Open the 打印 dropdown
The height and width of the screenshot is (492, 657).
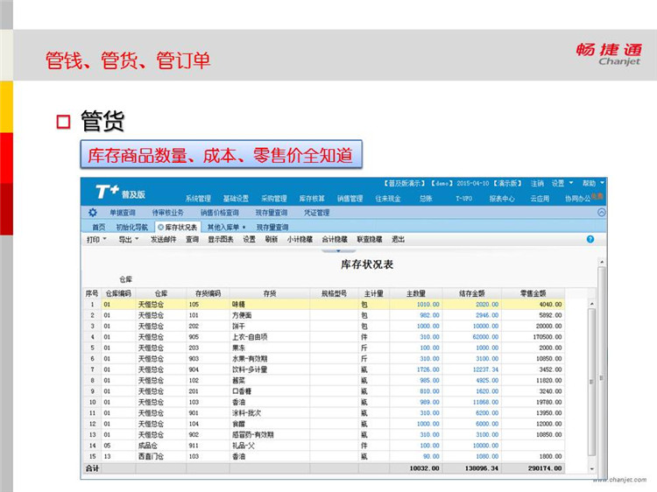[x=96, y=239]
